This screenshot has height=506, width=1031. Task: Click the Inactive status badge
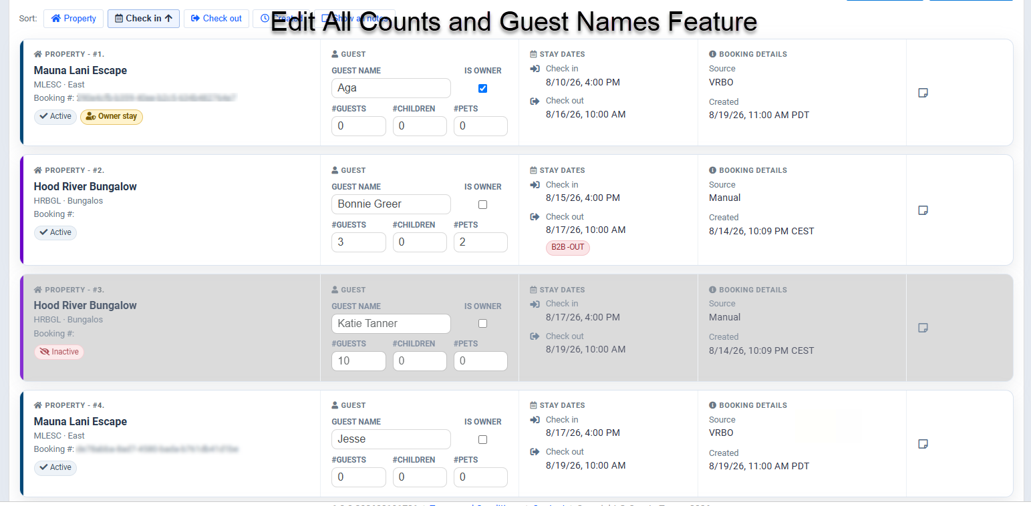pos(59,352)
